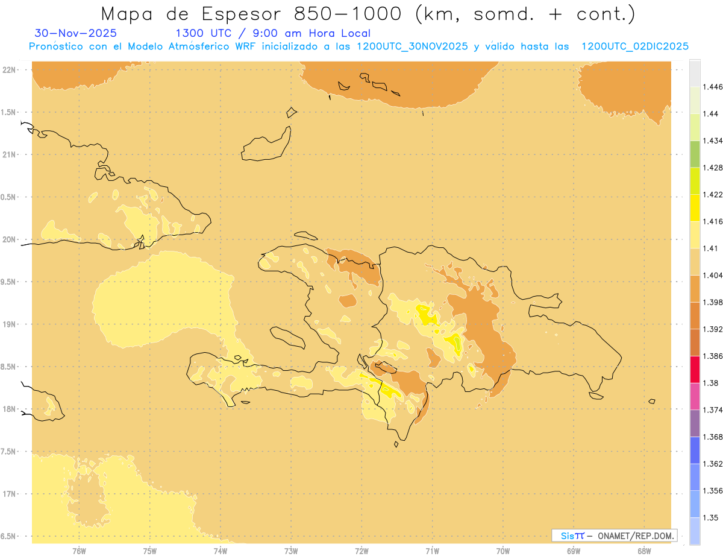Click the 18N latitude label

[x=10, y=409]
